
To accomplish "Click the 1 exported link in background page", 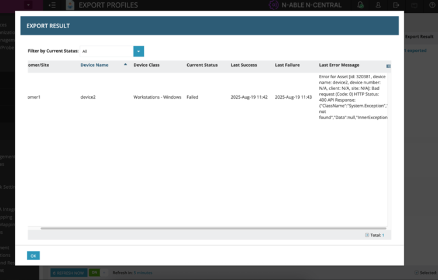I will coord(415,50).
